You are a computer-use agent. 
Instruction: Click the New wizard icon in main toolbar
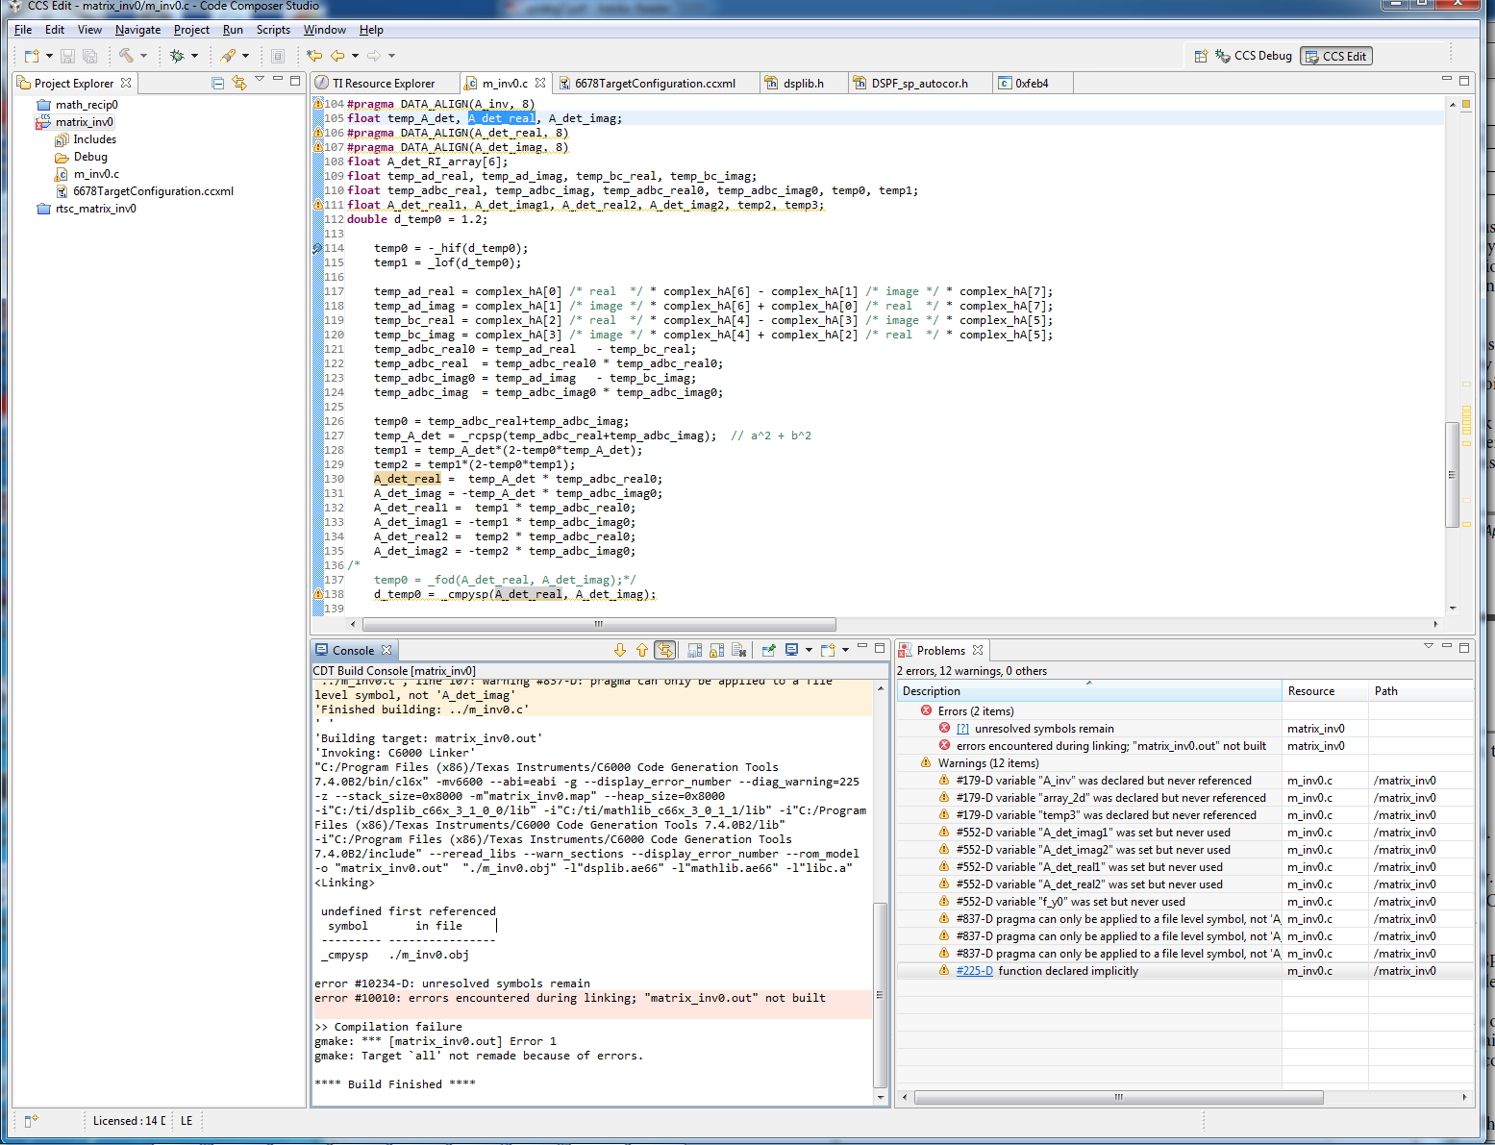click(x=32, y=56)
